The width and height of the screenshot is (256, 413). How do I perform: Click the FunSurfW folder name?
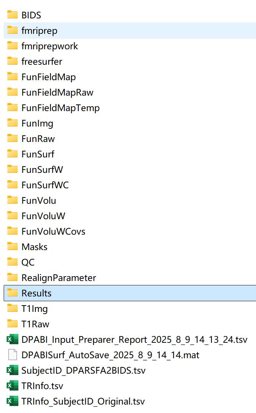[x=42, y=170]
